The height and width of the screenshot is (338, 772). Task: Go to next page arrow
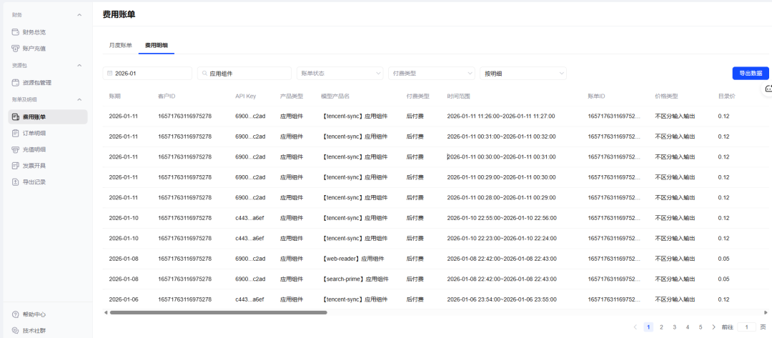(x=713, y=327)
